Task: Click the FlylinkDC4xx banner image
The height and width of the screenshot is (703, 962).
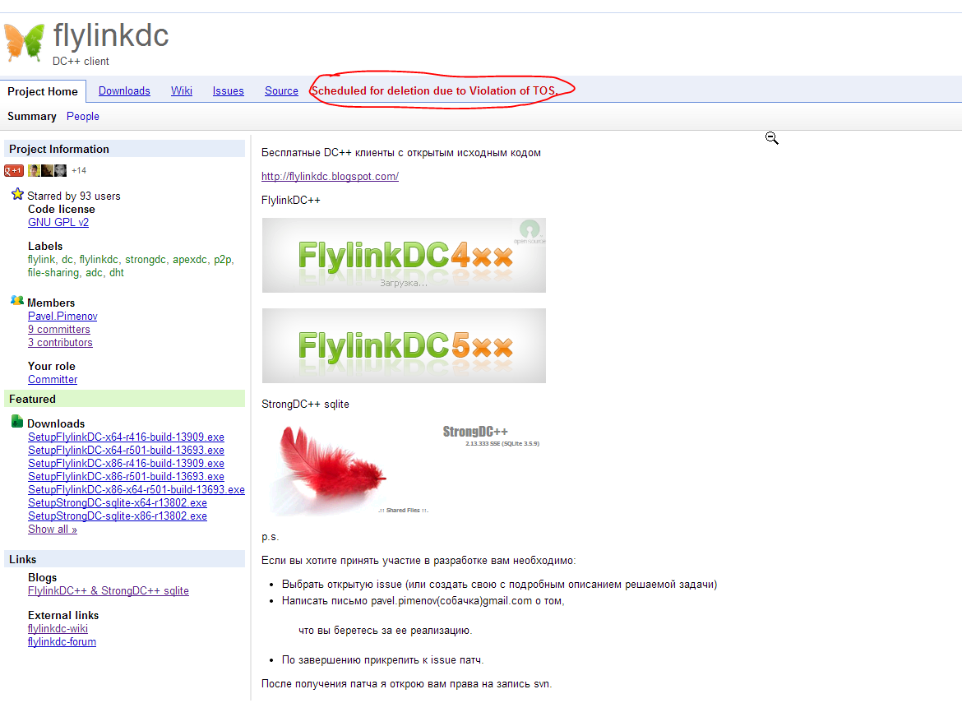Action: [x=404, y=255]
